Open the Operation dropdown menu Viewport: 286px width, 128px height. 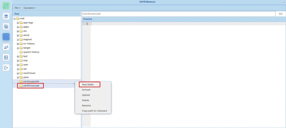pyautogui.click(x=30, y=8)
